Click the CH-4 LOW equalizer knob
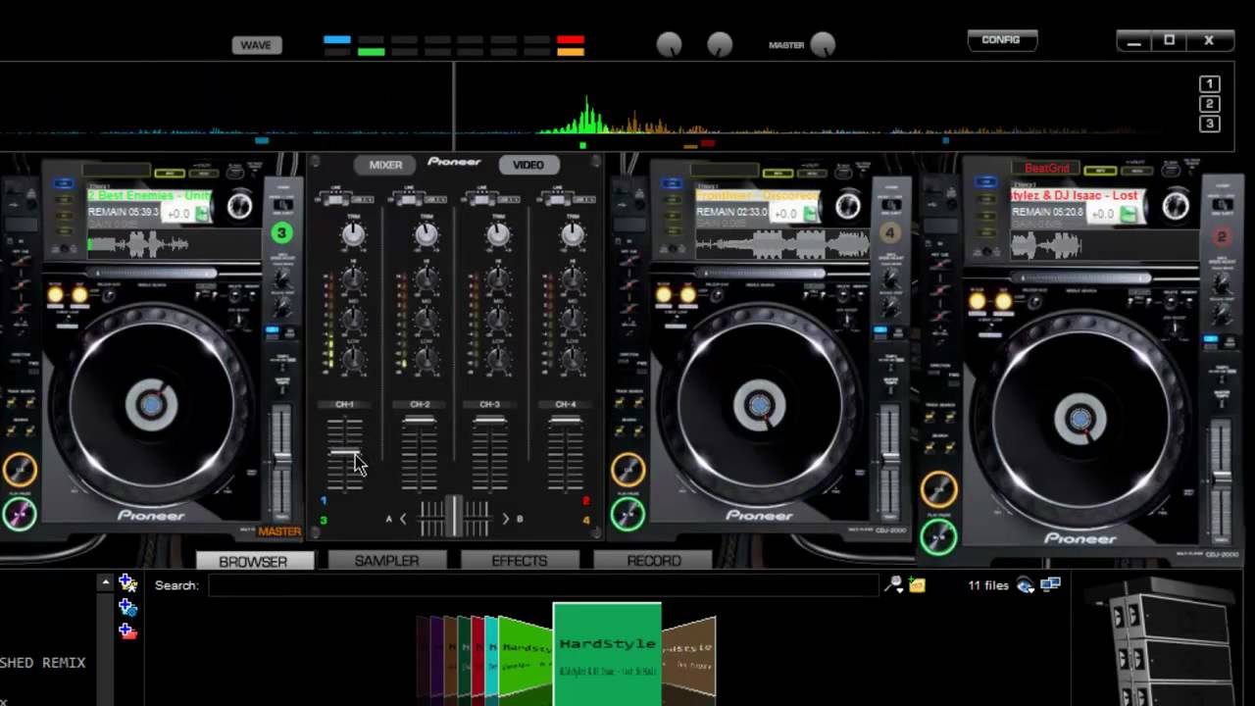 pyautogui.click(x=572, y=359)
